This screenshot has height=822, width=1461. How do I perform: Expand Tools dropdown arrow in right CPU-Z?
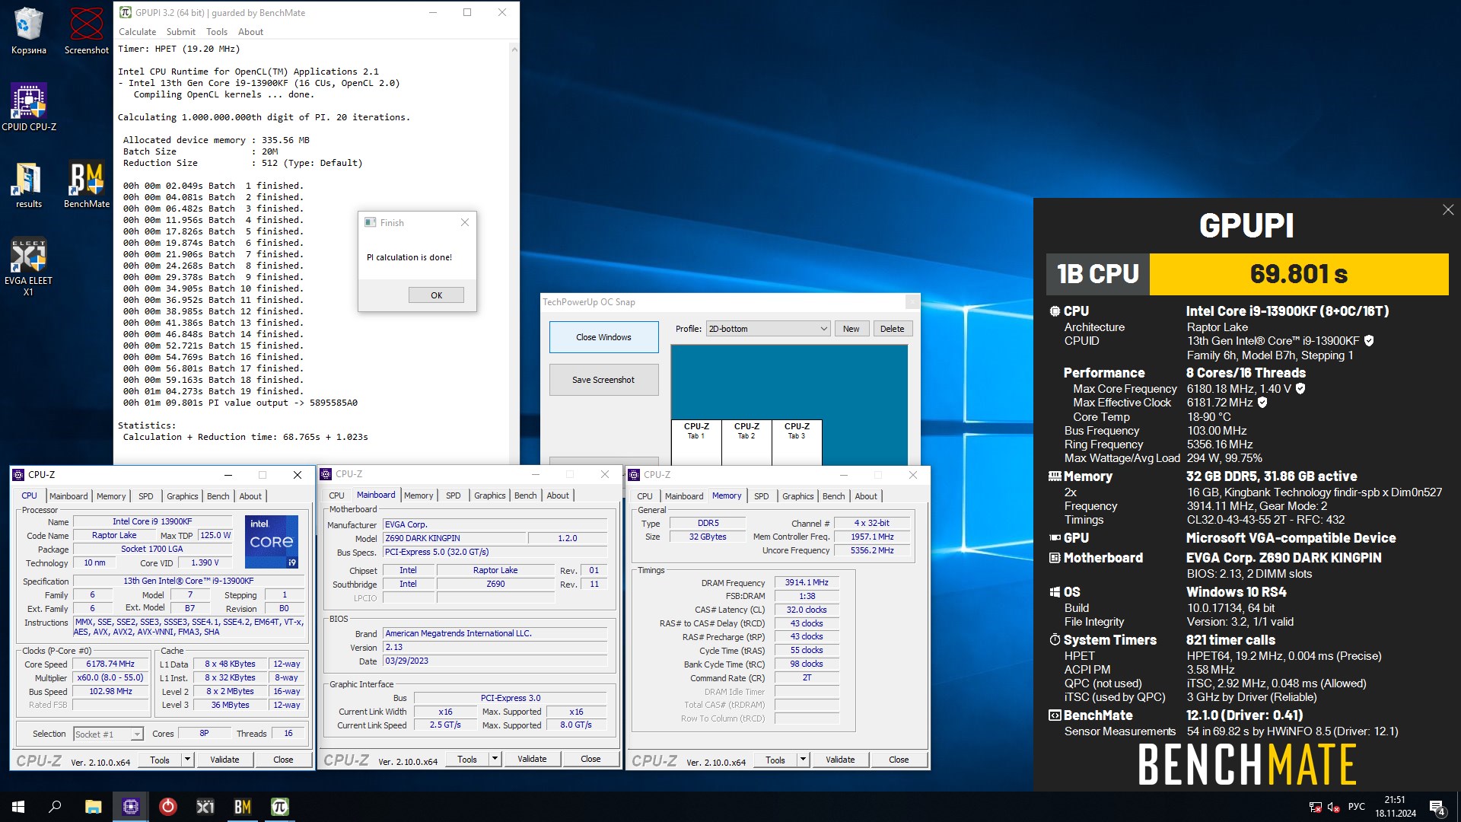pyautogui.click(x=803, y=759)
